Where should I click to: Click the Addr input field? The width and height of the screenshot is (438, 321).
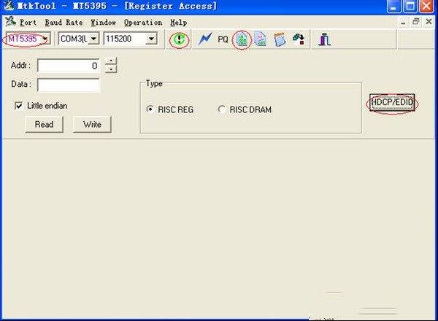(68, 66)
